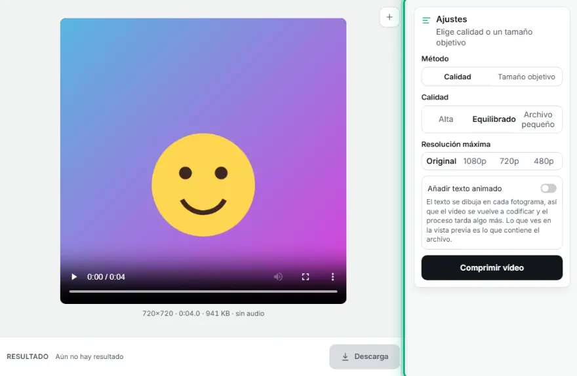
Task: Click the Descarga download button
Action: 365,356
